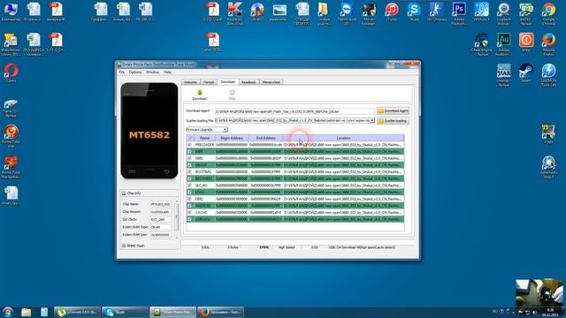Open Mozilla Firefox desktop shortcut
Viewport: 566px width, 318px height.
[x=548, y=44]
